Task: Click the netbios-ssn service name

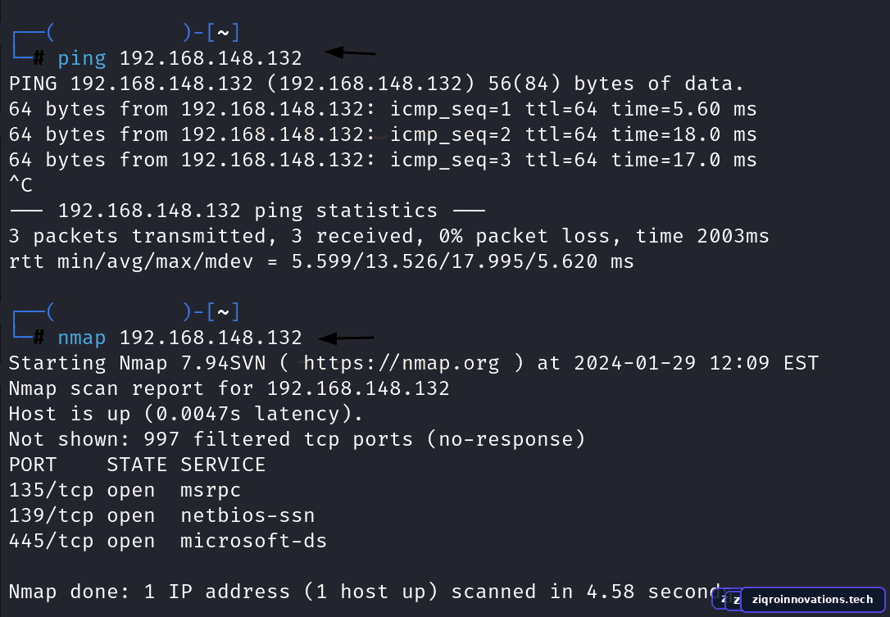Action: (x=247, y=515)
